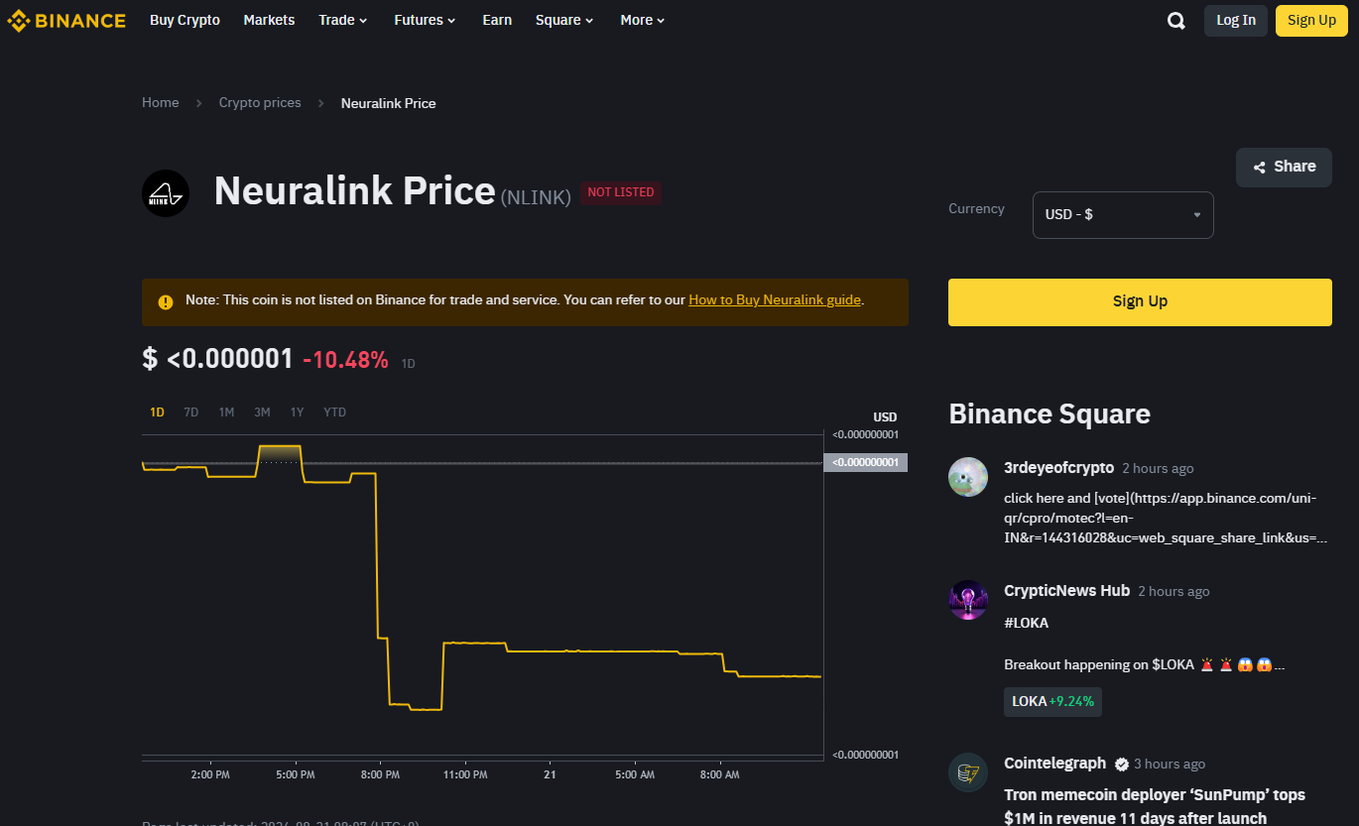Click the Binance Square heading
This screenshot has height=826, width=1359.
pyautogui.click(x=1050, y=413)
